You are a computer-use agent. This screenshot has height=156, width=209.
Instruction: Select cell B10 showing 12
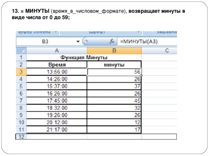[114, 122]
